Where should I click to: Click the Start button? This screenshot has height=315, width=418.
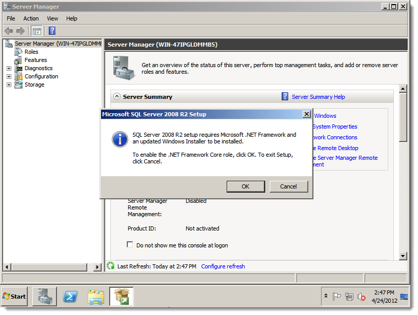pyautogui.click(x=14, y=297)
